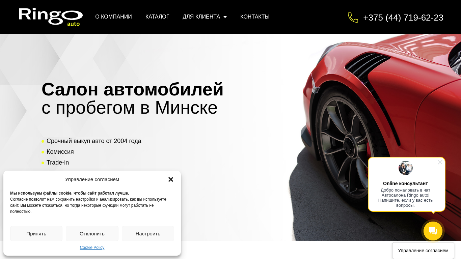This screenshot has height=259, width=461.
Task: Go to the Контакты page
Action: coord(255,17)
